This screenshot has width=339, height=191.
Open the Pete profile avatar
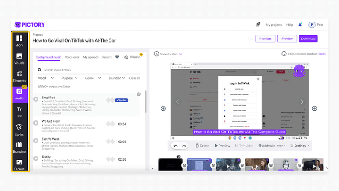click(x=312, y=25)
